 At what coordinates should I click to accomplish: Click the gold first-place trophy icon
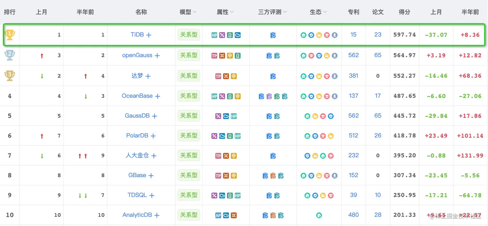(10, 34)
